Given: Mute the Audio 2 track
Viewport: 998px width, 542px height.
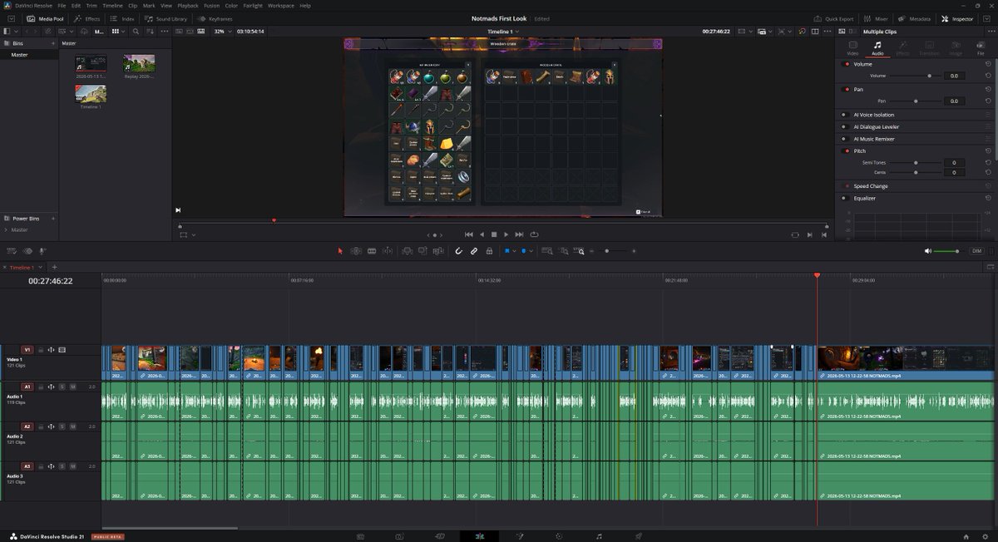Looking at the screenshot, I should [72, 426].
